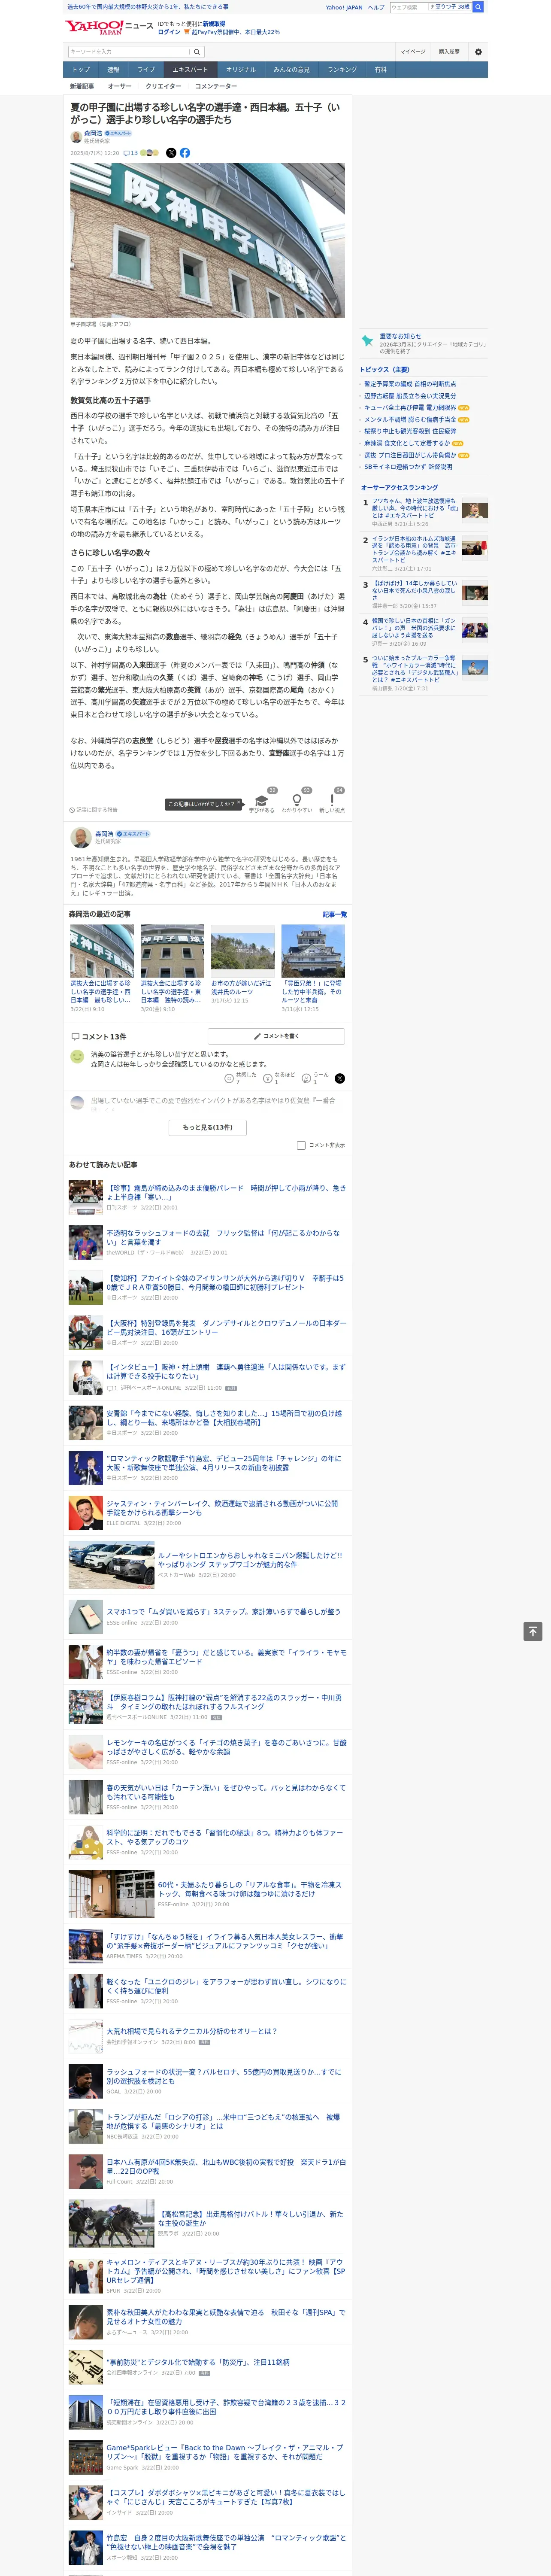Open settings via the gear icon
Image resolution: width=551 pixels, height=2576 pixels.
tap(478, 52)
